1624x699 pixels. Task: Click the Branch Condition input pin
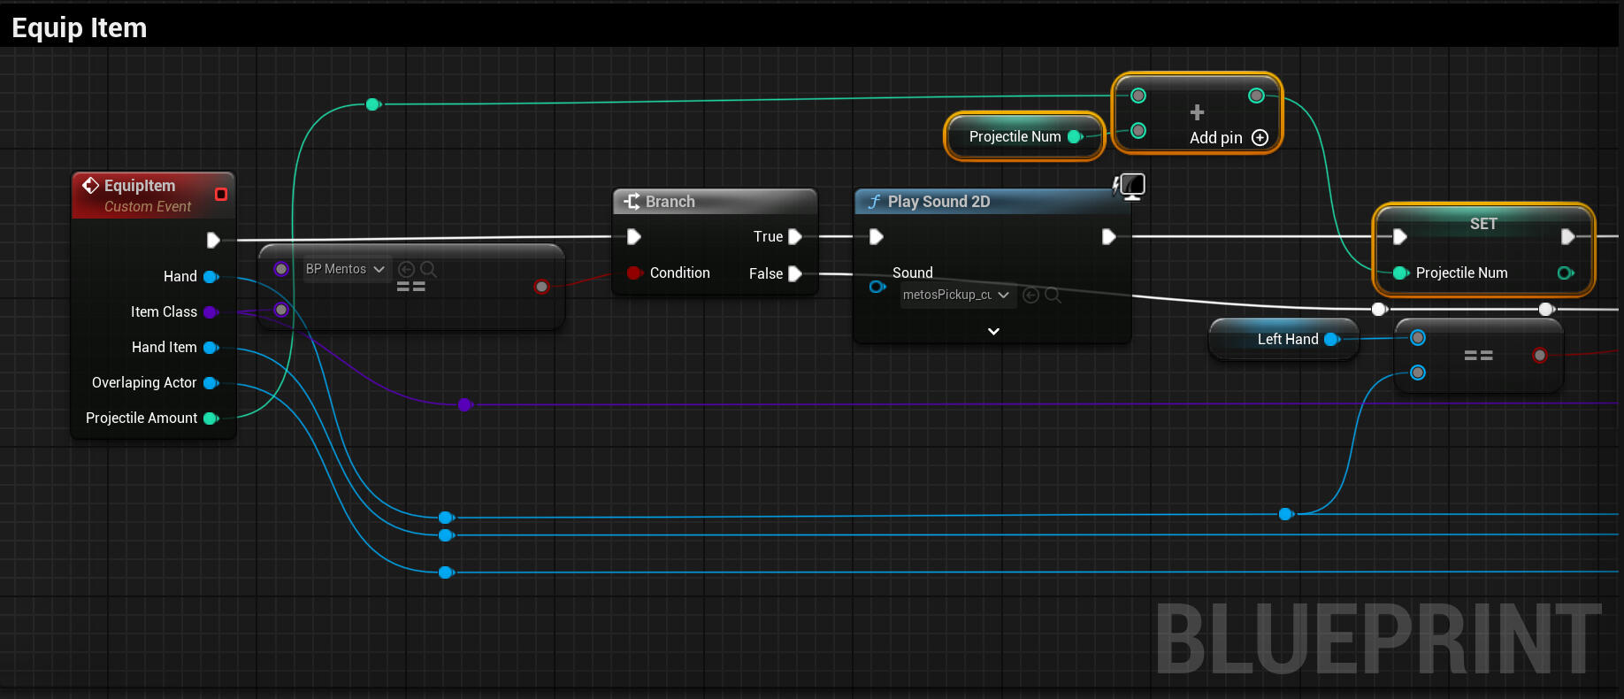[633, 273]
